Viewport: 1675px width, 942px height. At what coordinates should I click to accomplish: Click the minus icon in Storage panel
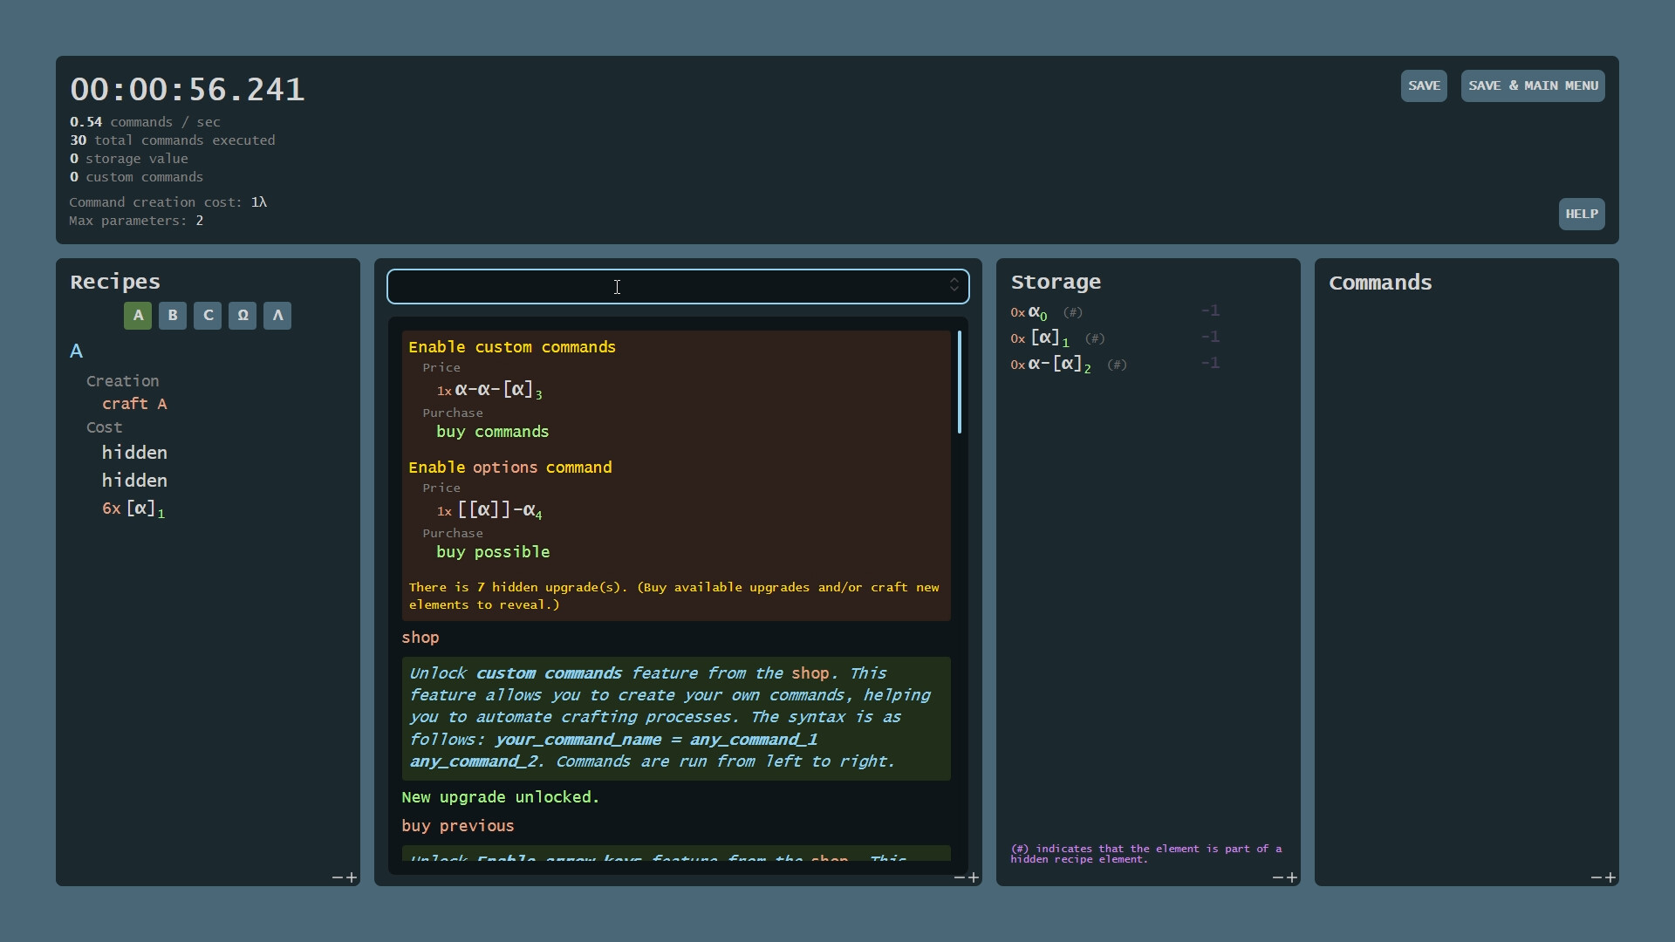(x=1278, y=877)
